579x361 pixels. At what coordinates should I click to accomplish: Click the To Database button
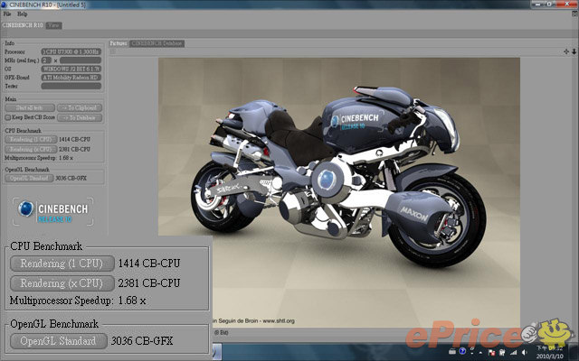pyautogui.click(x=80, y=118)
